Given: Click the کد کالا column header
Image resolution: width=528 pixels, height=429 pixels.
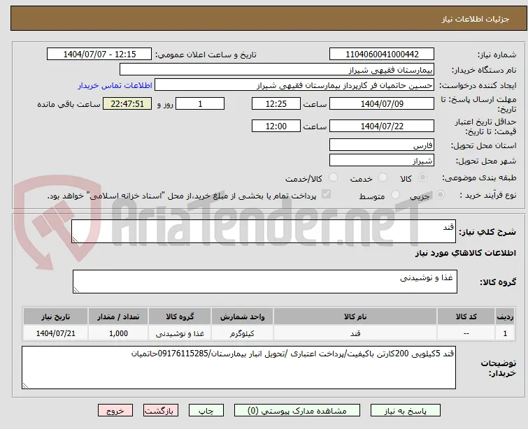Looking at the screenshot, I should pos(466,317).
